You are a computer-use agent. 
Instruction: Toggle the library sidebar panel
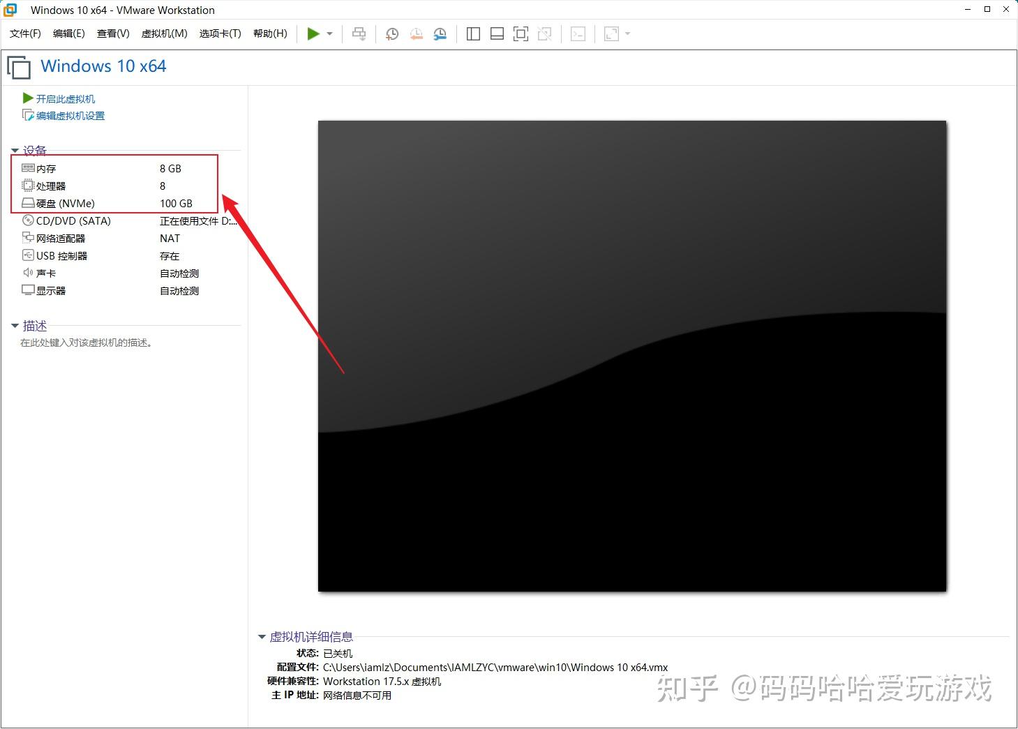[473, 33]
